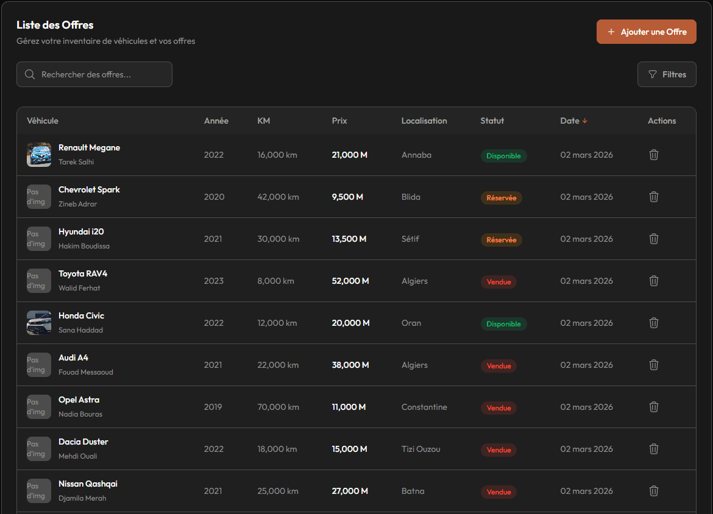Open the Renault Megane offer name

[x=89, y=148]
